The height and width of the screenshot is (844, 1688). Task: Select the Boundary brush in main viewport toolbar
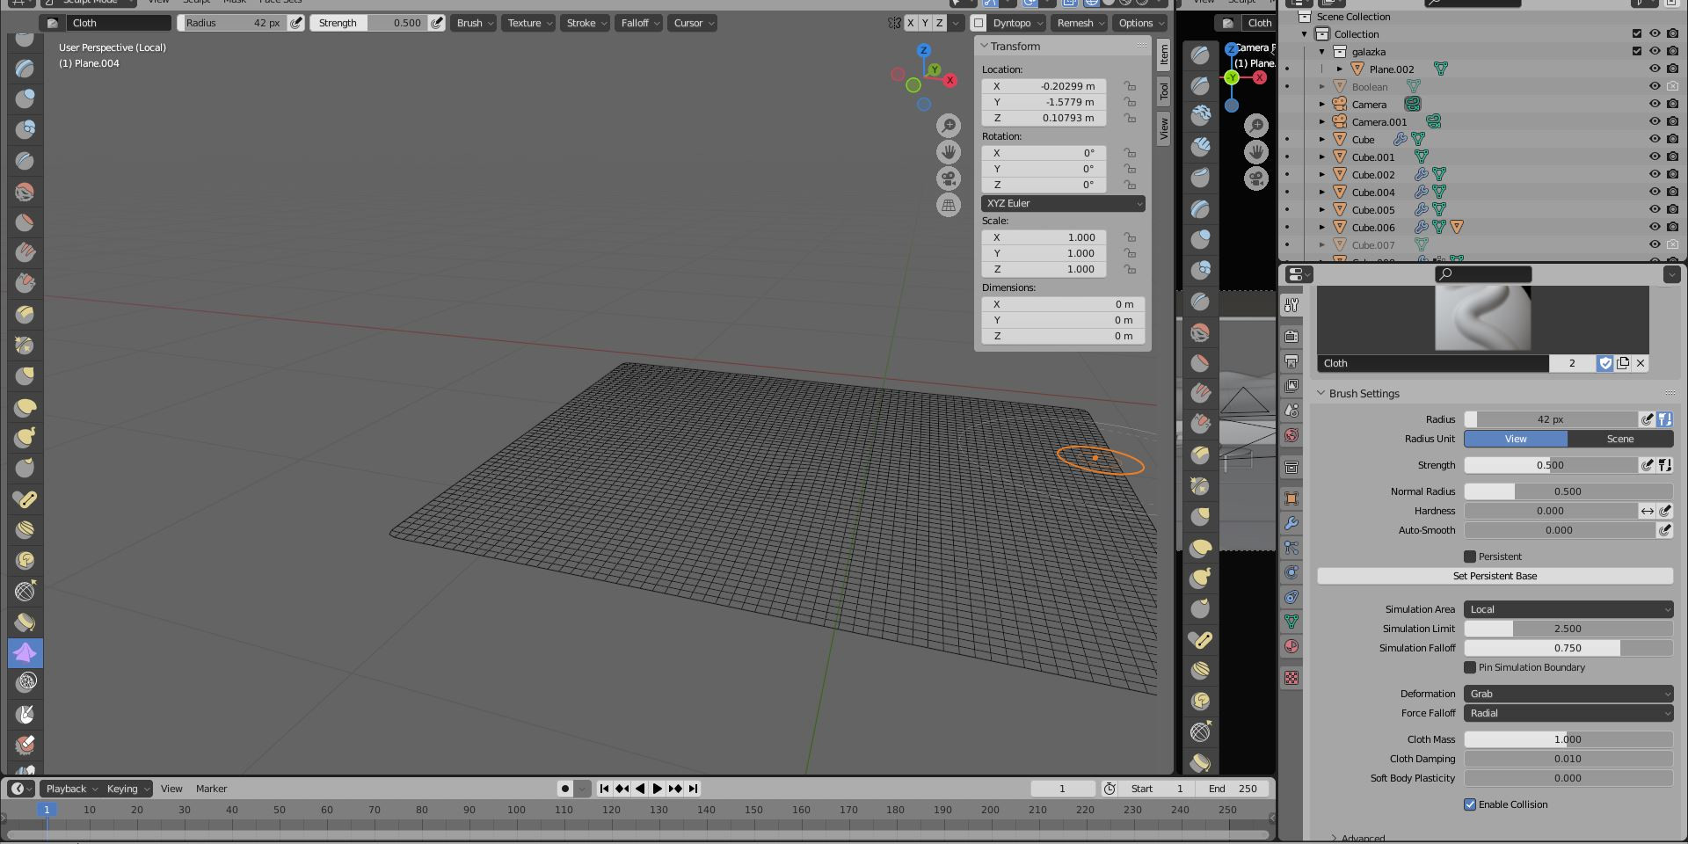coord(25,622)
